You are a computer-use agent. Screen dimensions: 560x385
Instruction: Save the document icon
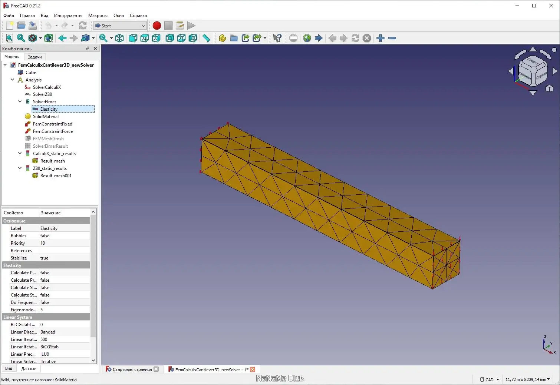pos(33,26)
